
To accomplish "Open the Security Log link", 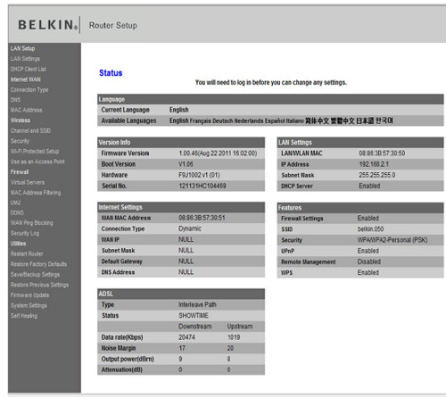I will coord(25,233).
